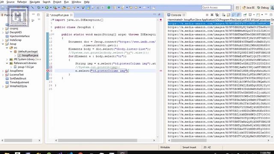Switch to the Debug perspective
Screen dimensions: 274x154
coord(263,8)
